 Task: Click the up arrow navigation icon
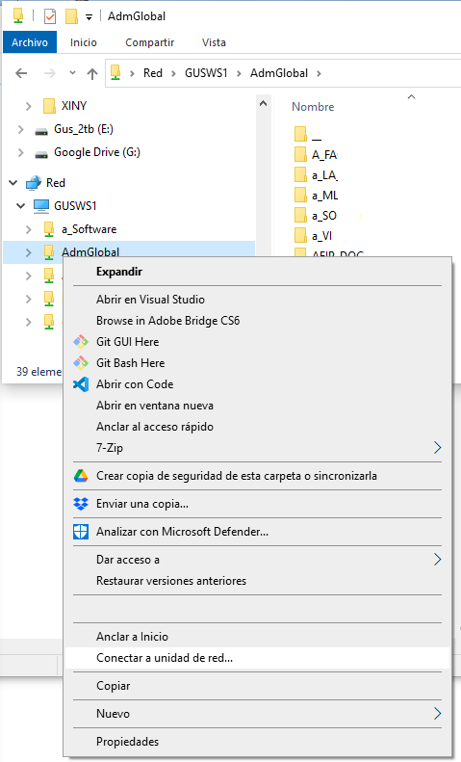pyautogui.click(x=92, y=73)
